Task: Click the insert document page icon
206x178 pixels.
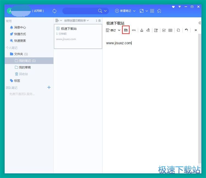Action: tap(178, 30)
